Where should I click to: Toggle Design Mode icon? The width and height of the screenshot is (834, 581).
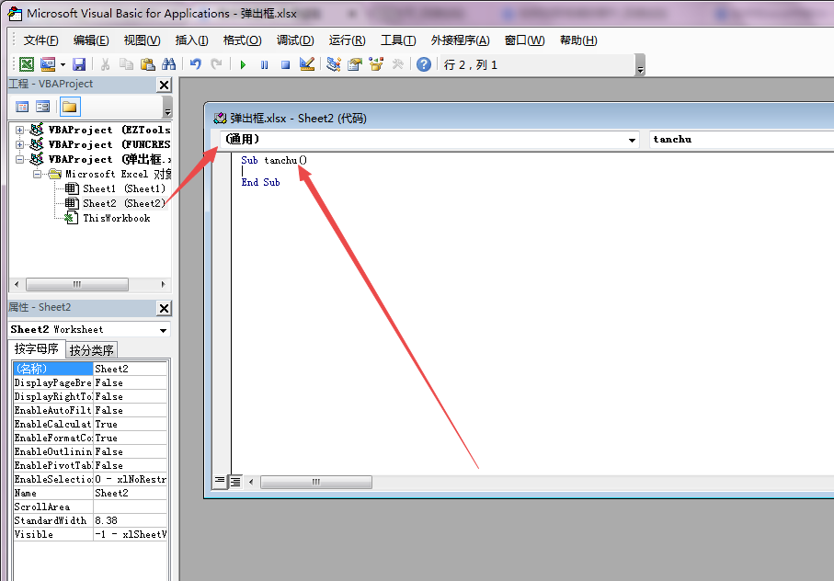point(307,65)
